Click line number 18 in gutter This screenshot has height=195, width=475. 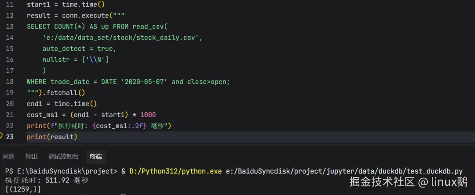10,82
